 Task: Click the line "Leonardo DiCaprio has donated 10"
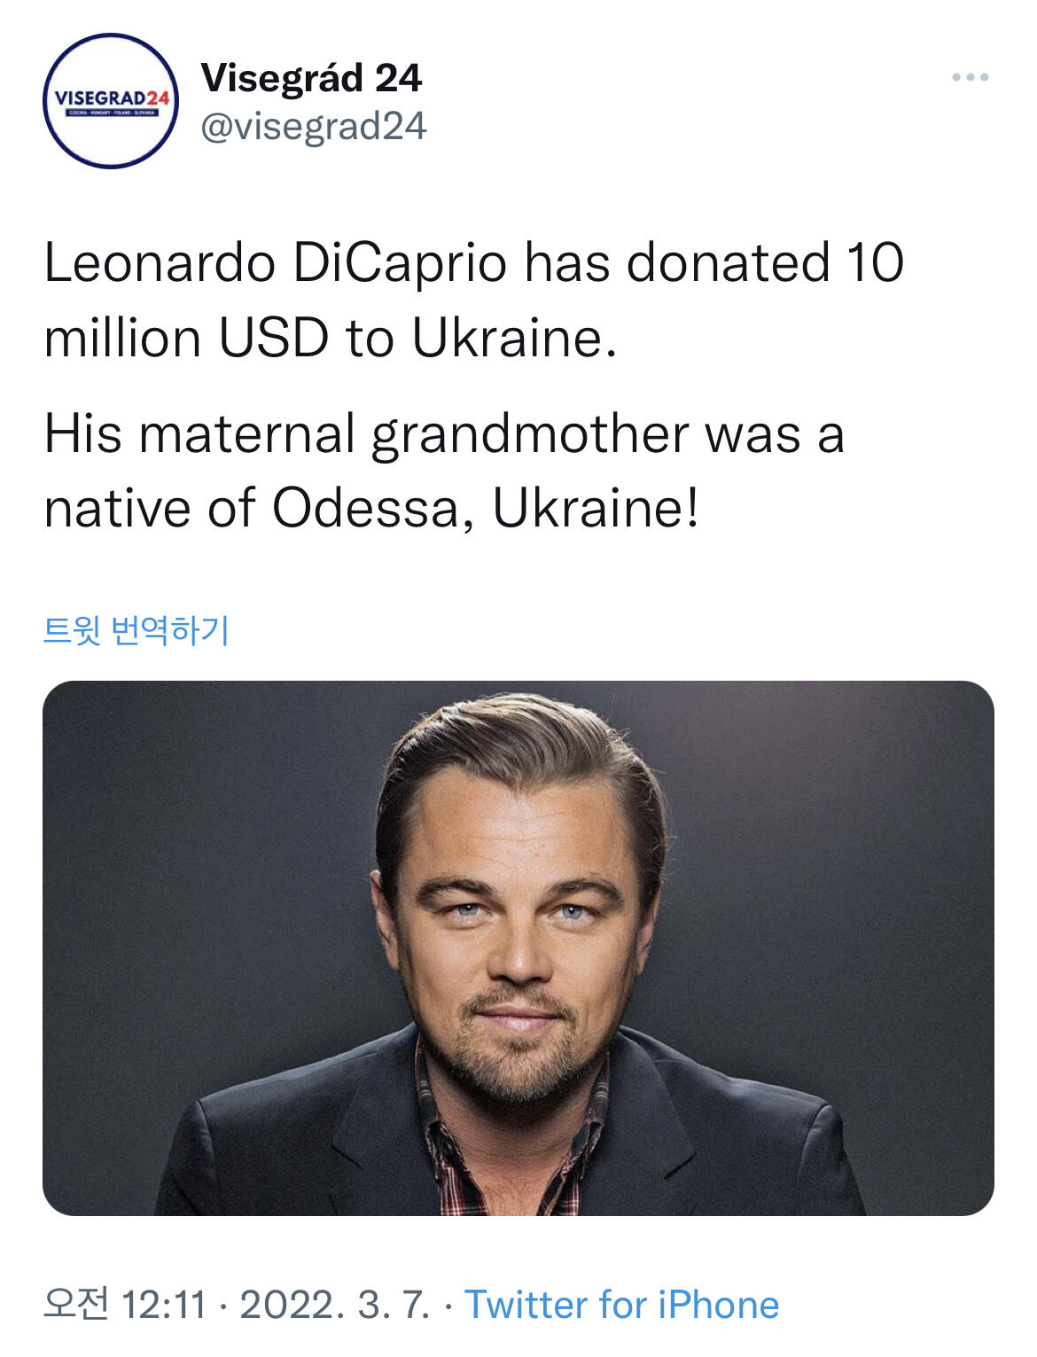click(x=473, y=263)
